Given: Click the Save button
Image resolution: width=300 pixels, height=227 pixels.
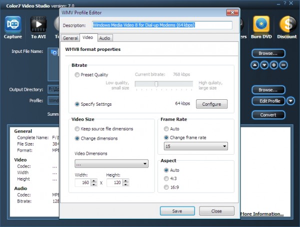Looking at the screenshot, I should point(177,211).
